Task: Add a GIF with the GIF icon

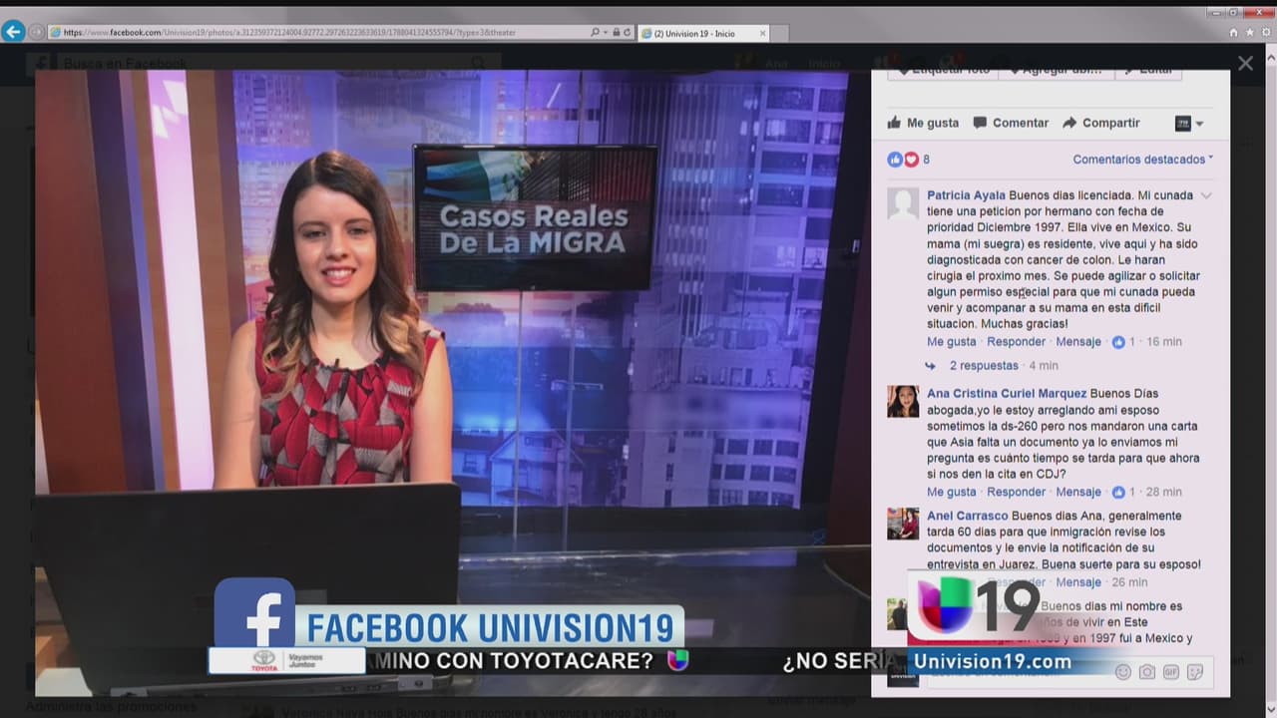Action: (x=1171, y=672)
